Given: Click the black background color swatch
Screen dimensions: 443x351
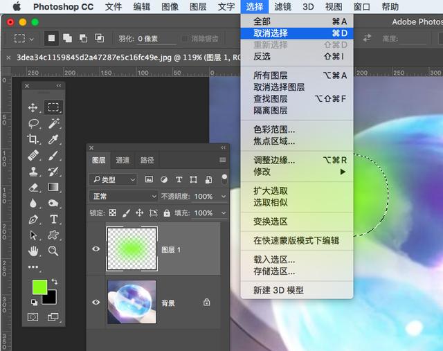Looking at the screenshot, I should tap(52, 299).
